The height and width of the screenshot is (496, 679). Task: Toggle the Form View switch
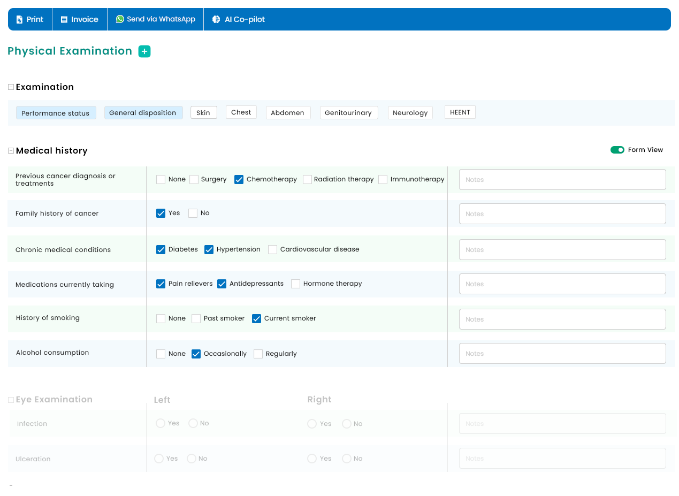(x=617, y=150)
